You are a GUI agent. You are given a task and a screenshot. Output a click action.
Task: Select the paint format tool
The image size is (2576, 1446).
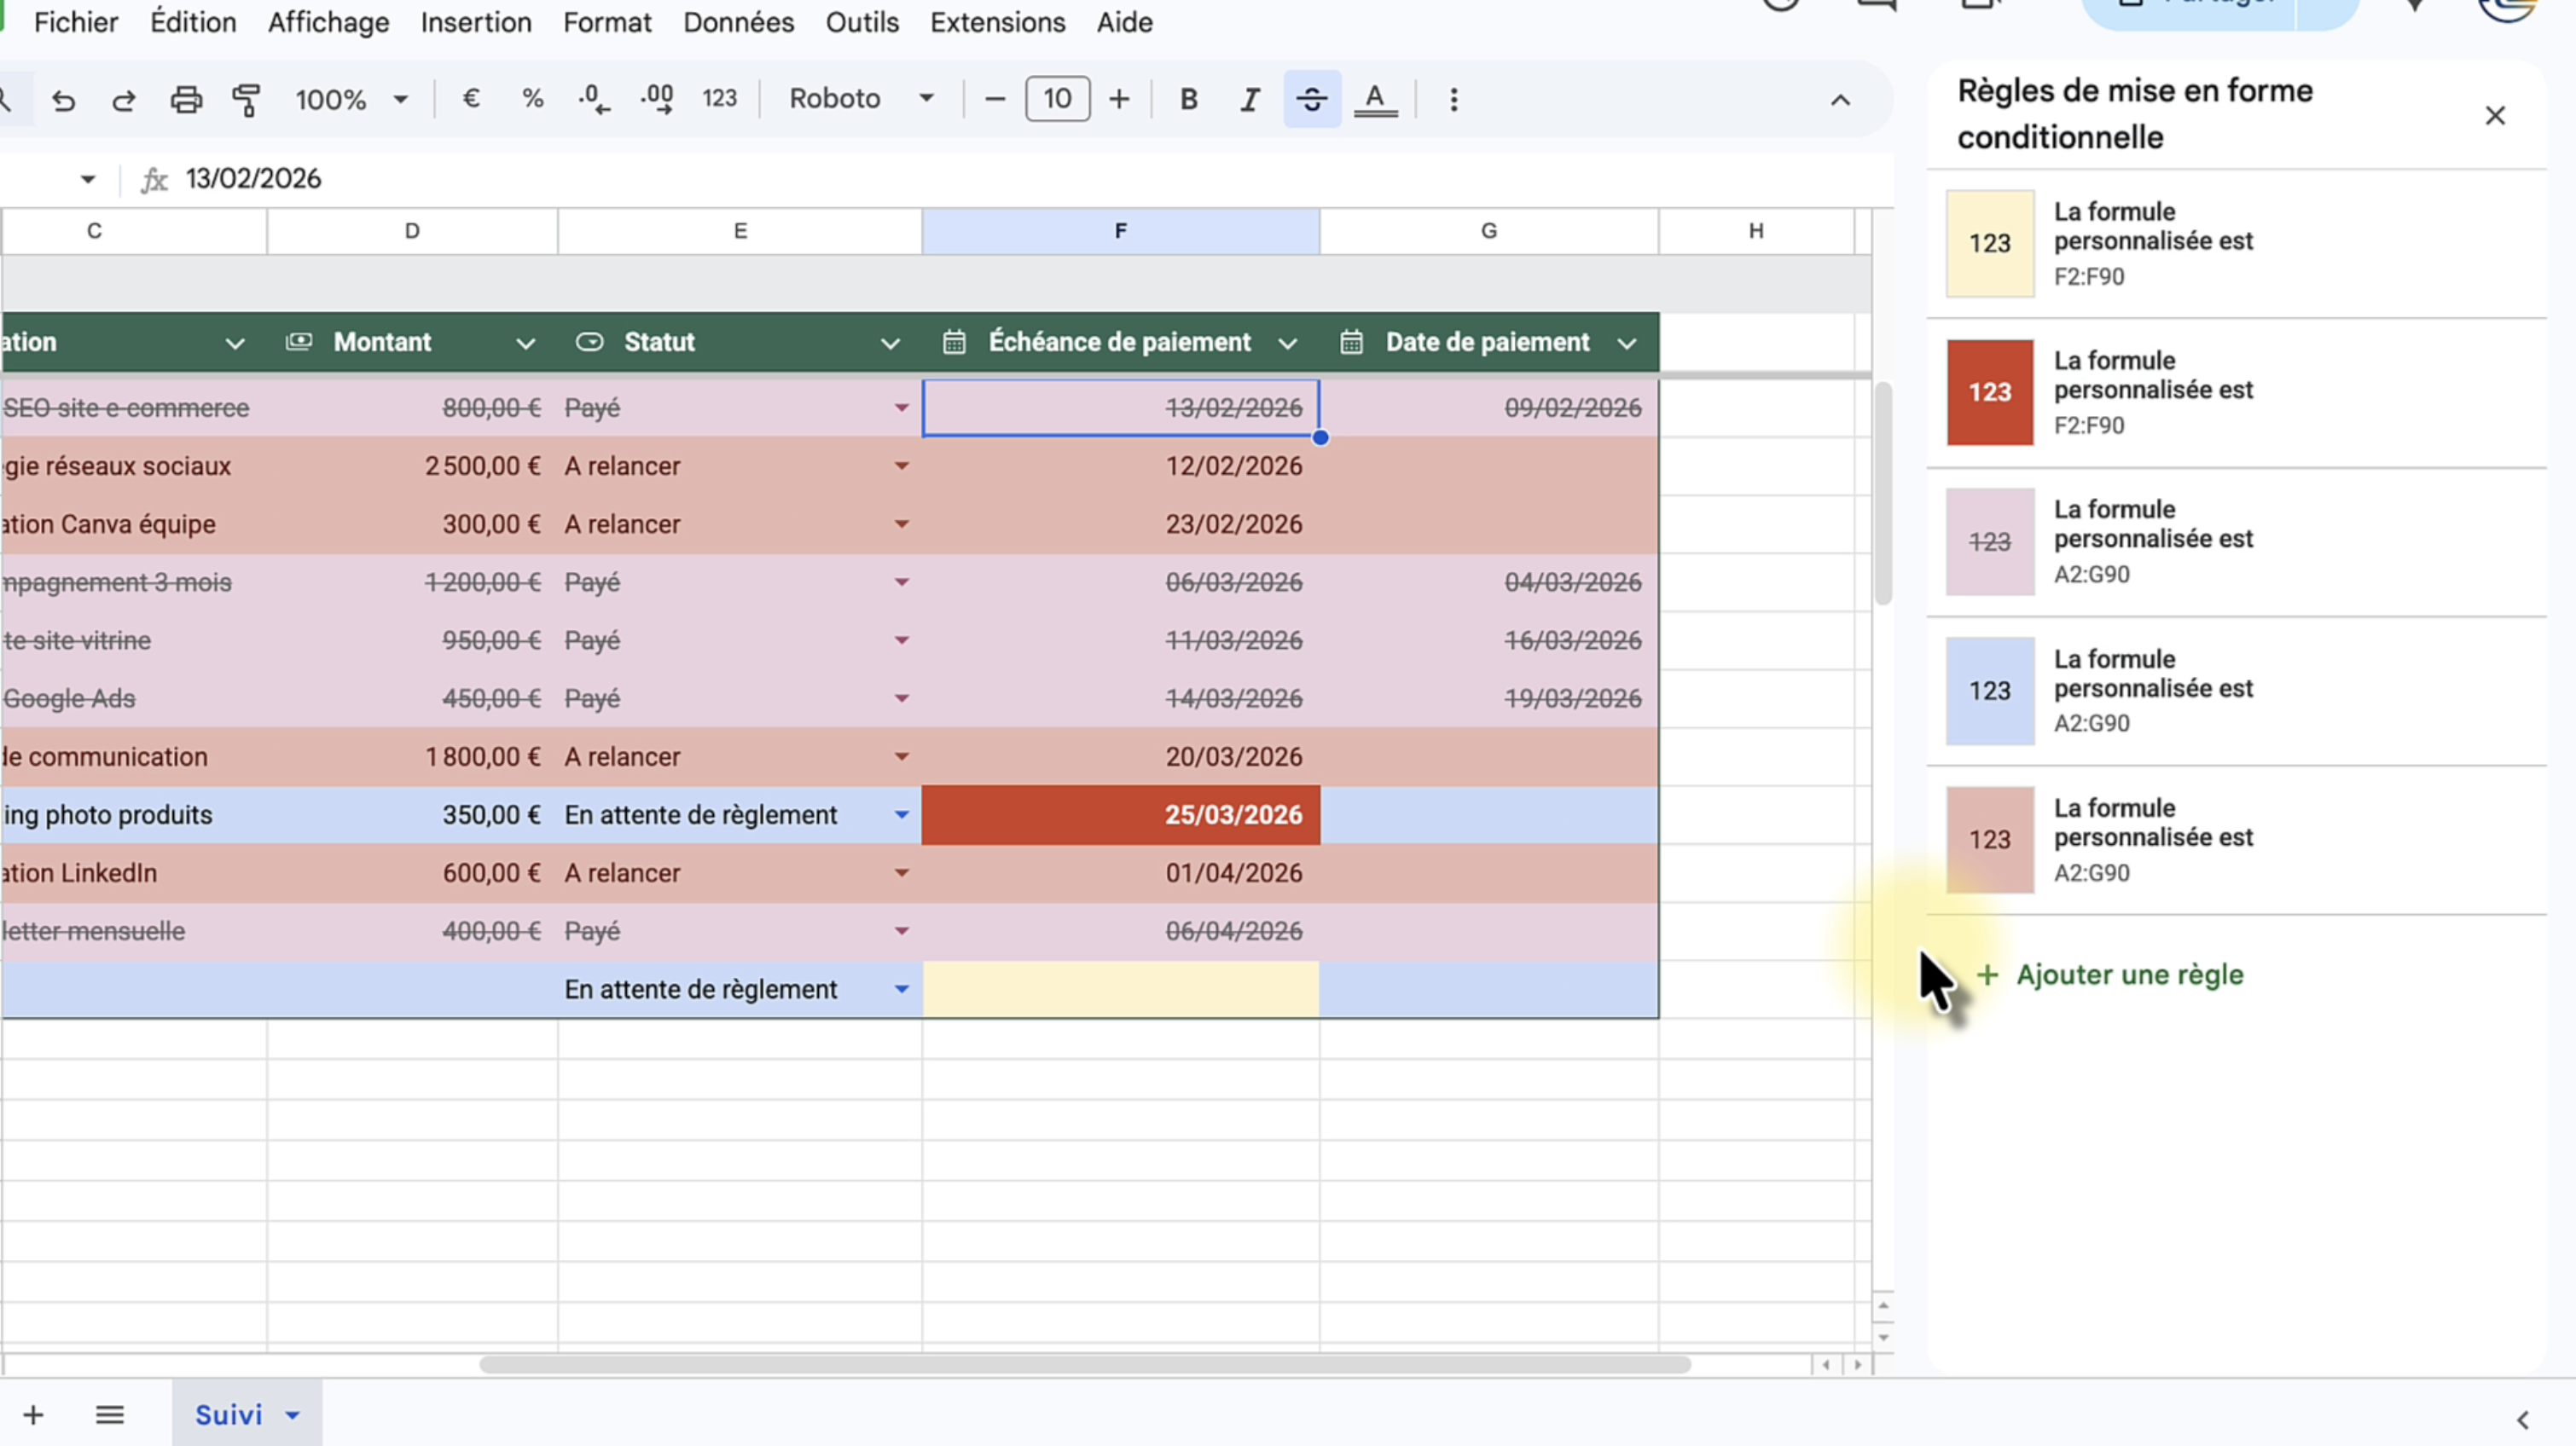click(246, 100)
